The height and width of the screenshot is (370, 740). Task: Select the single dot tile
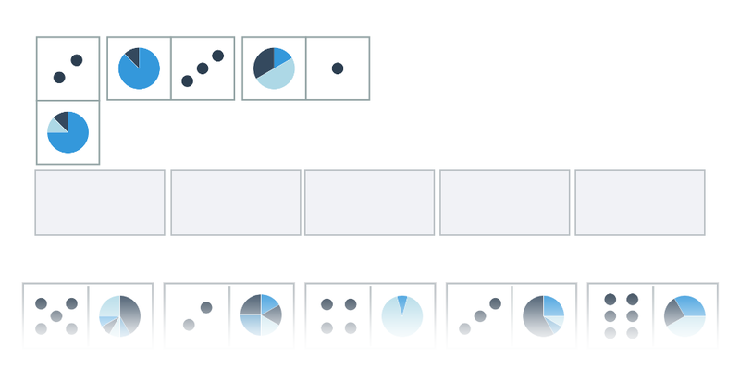click(338, 68)
